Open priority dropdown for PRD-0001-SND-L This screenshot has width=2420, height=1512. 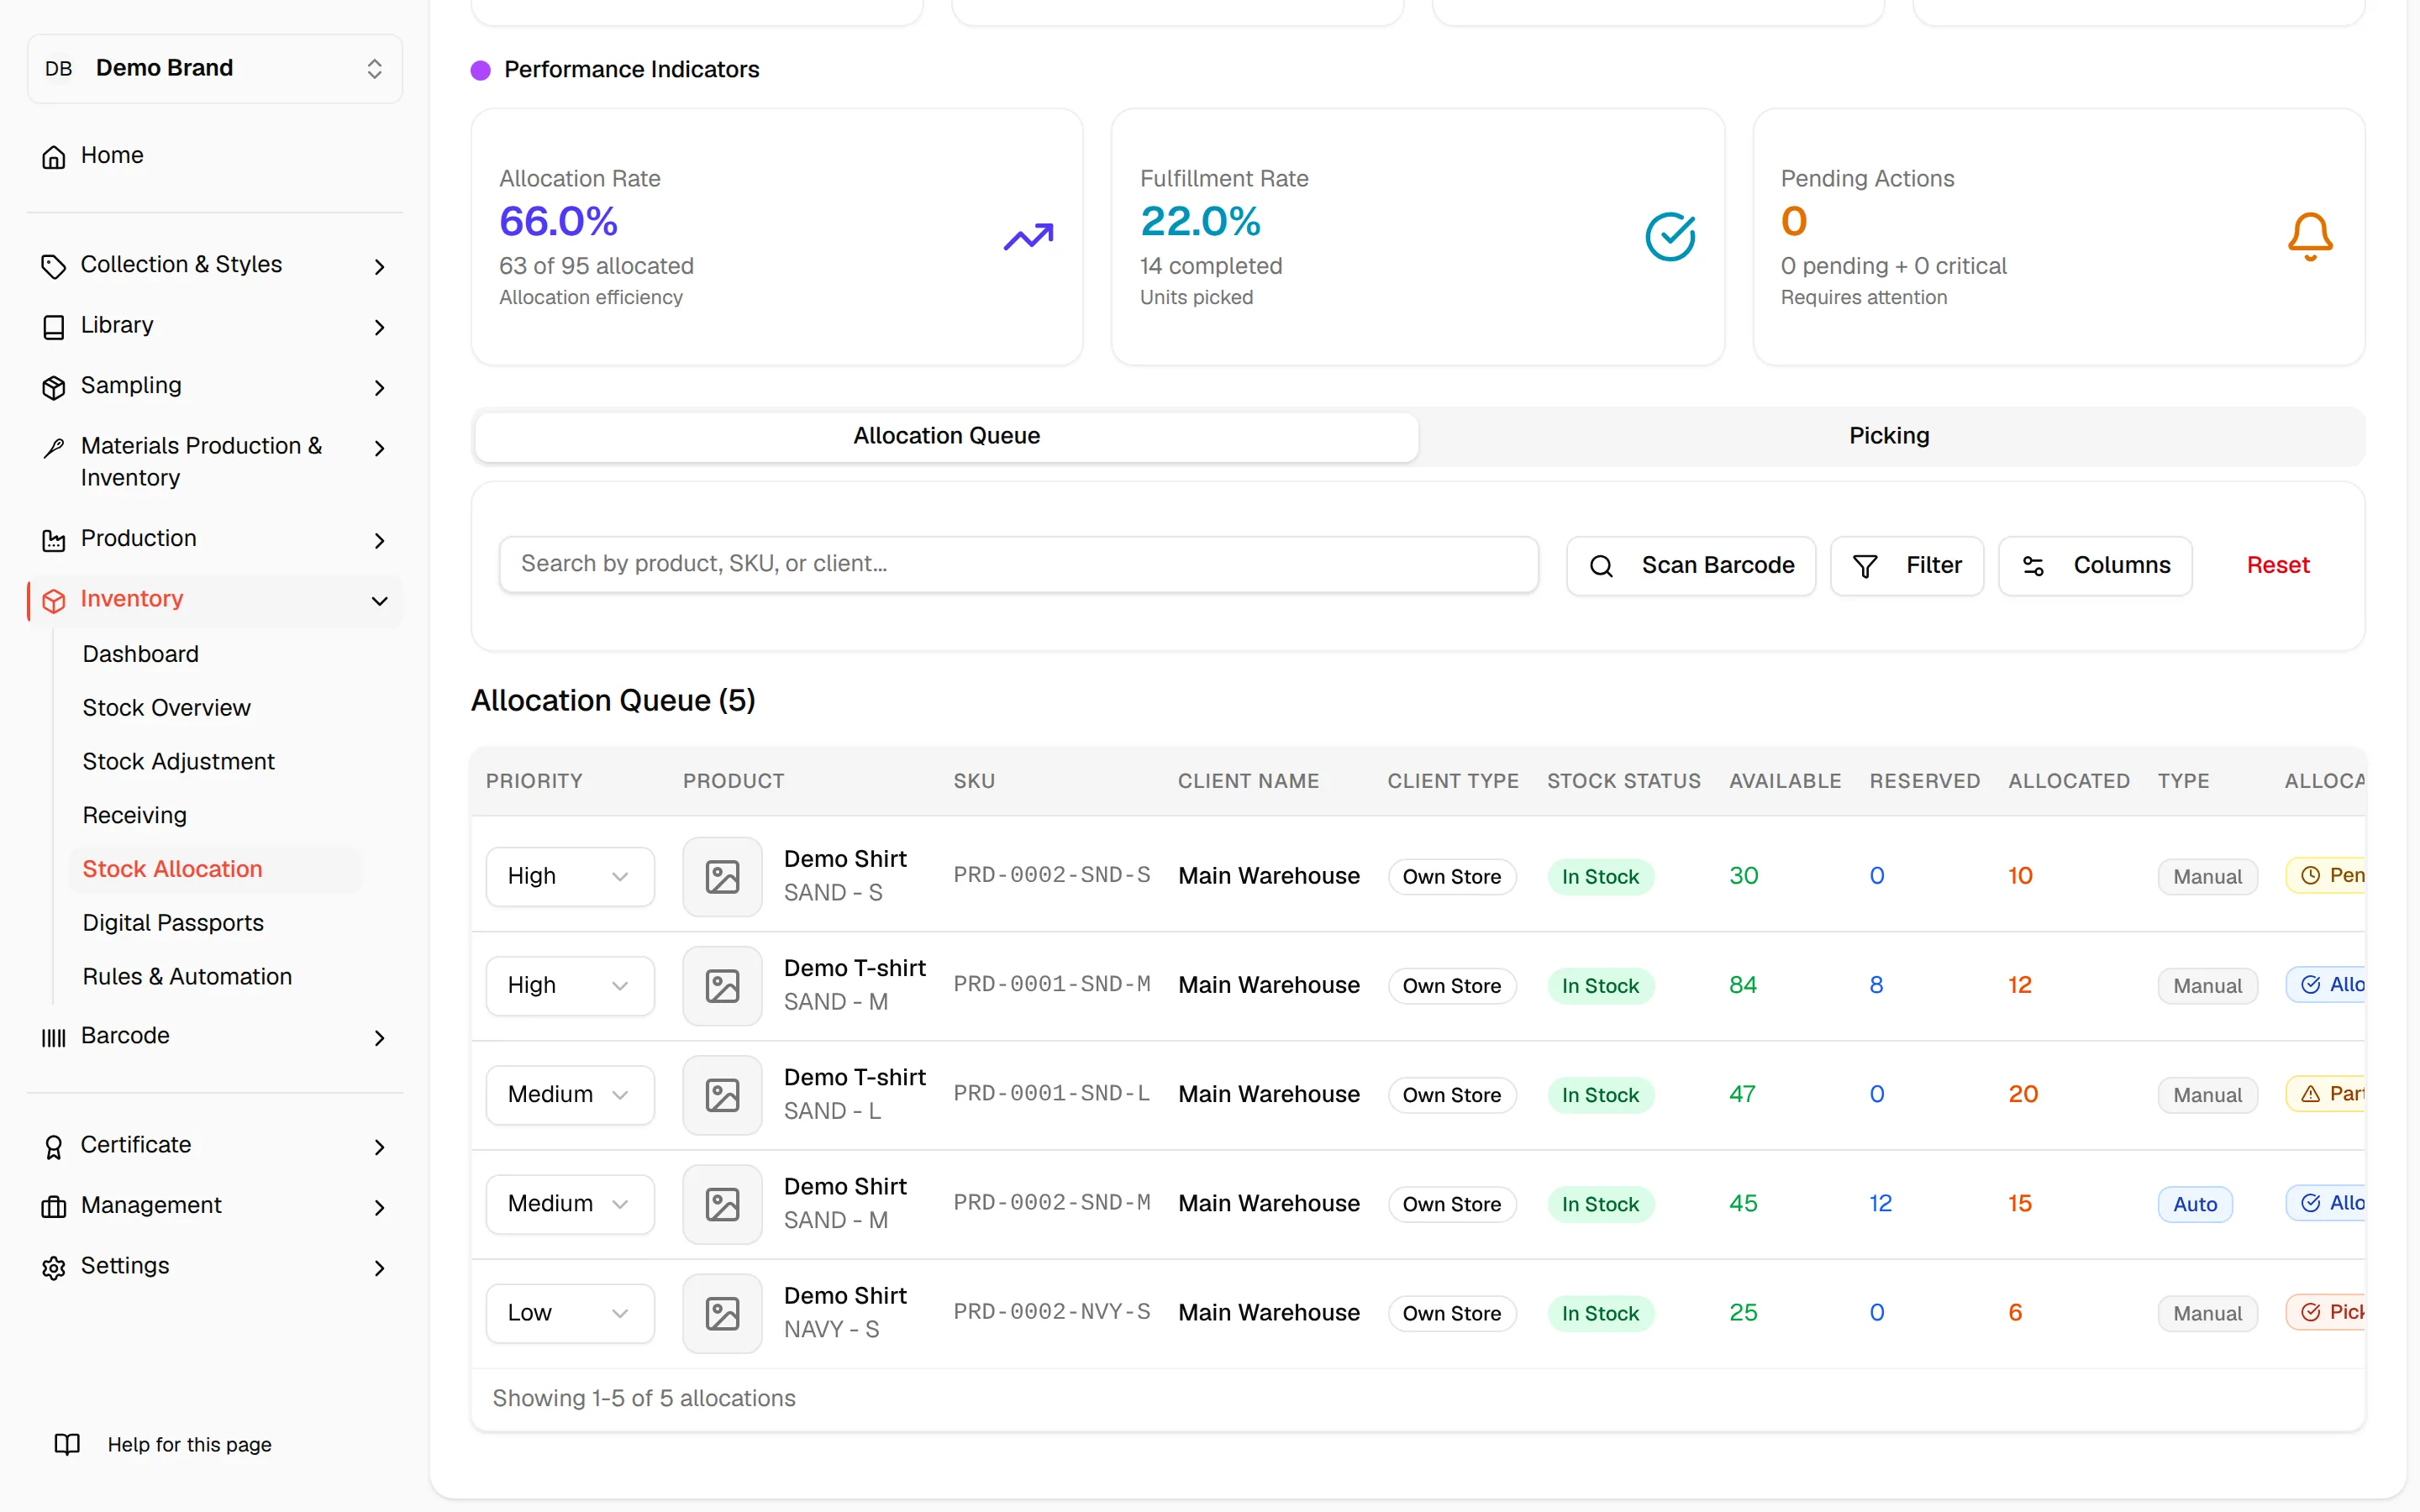(570, 1094)
